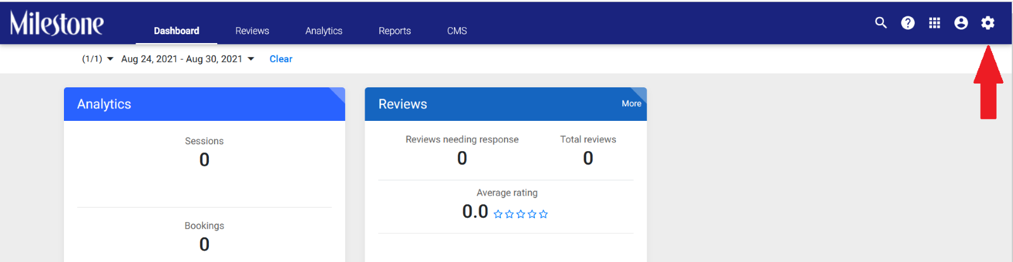Open the CMS tab
Viewport: 1013px width, 262px height.
point(457,30)
